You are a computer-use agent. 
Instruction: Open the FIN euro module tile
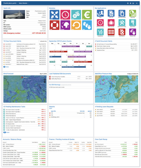87,15
